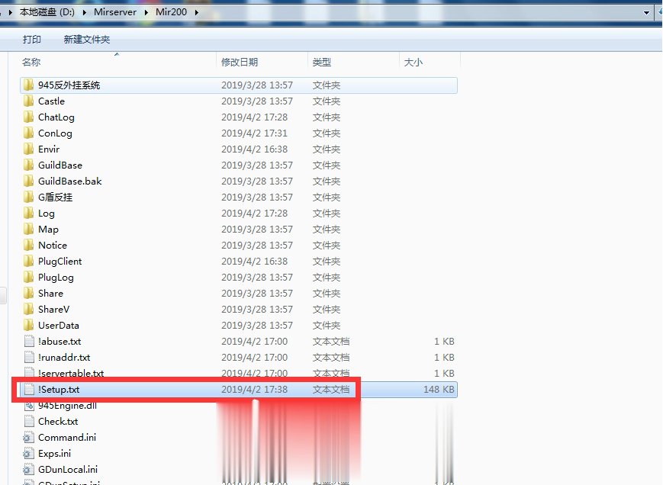
Task: Click the 2019/4/2 17:31 date of ConLog
Action: [x=255, y=133]
